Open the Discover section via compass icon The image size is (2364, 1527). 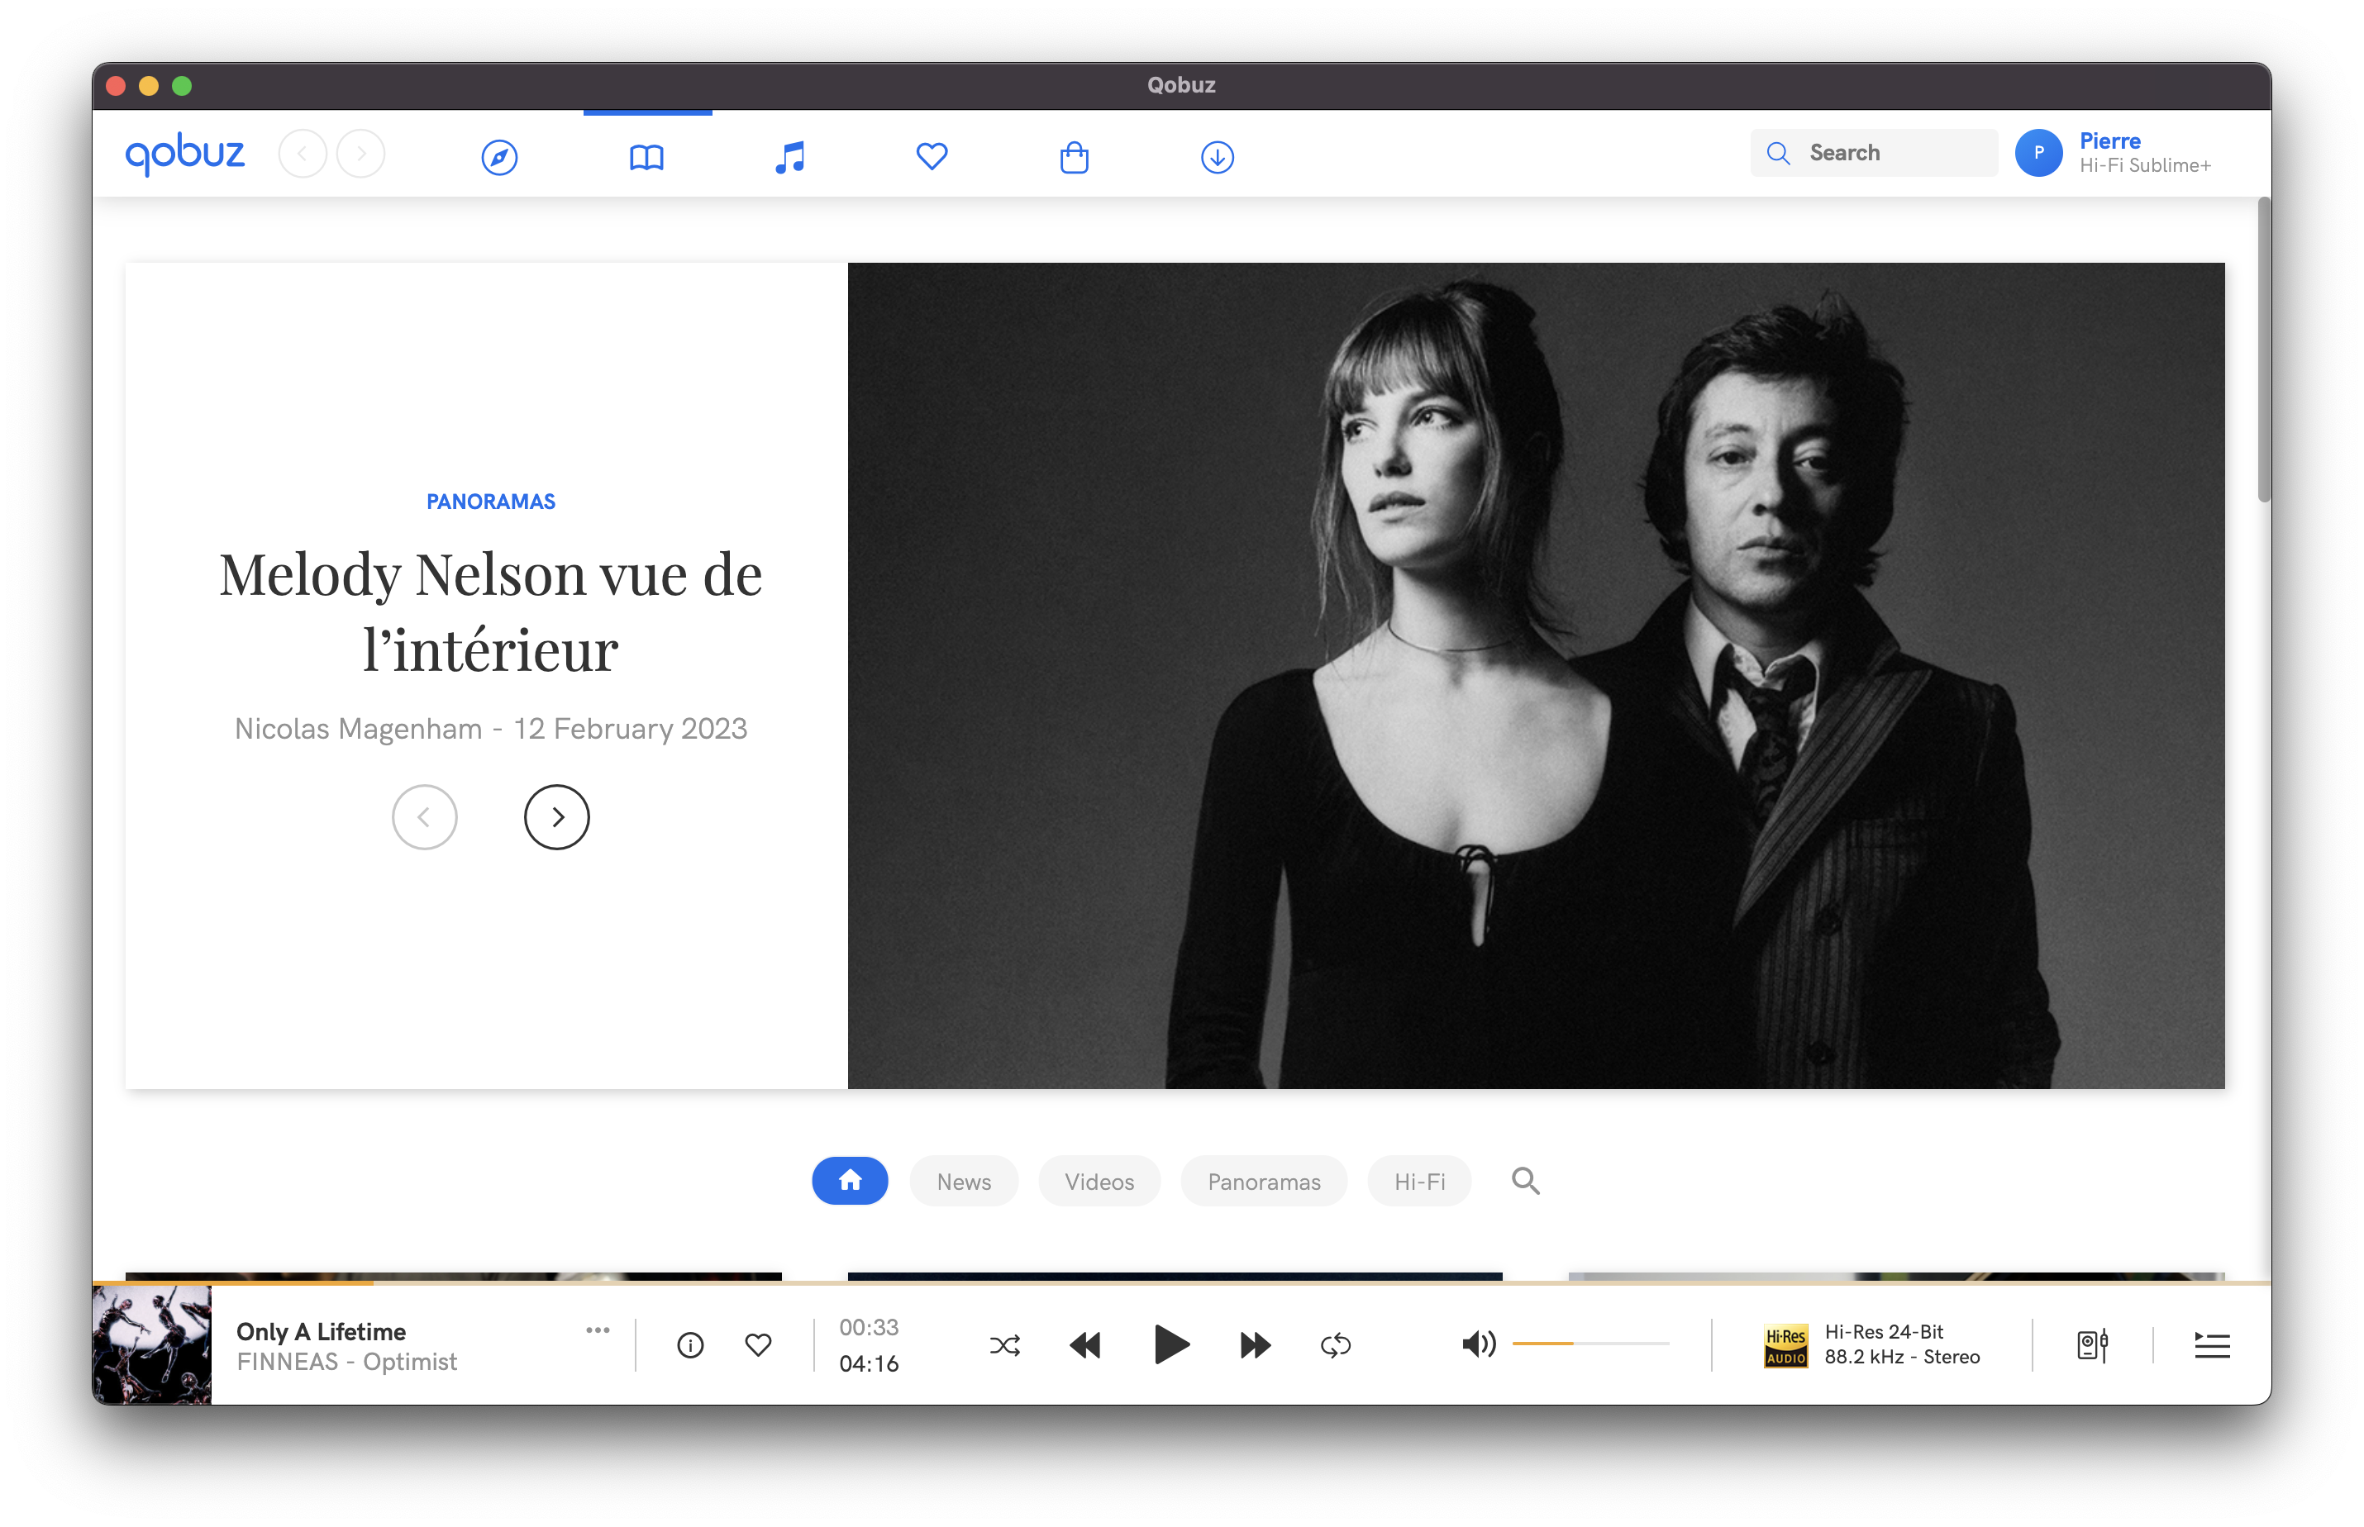[x=500, y=155]
